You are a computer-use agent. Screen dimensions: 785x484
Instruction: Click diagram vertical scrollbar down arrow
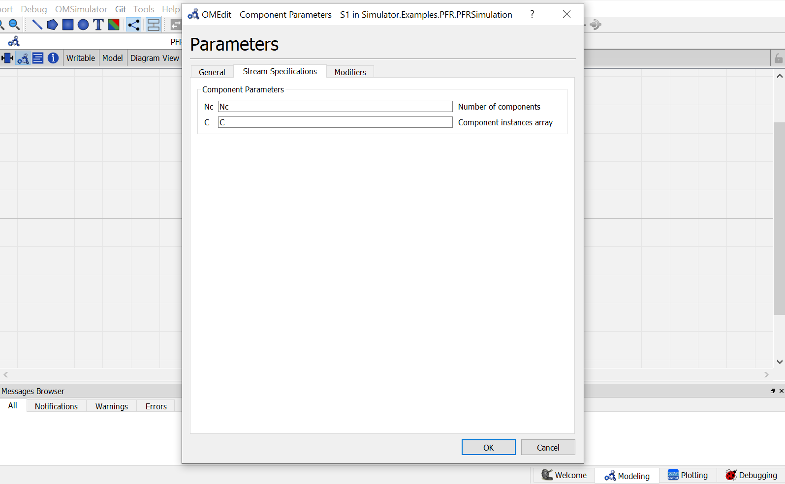click(780, 362)
